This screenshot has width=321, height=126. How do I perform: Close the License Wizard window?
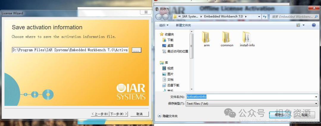tap(146, 12)
